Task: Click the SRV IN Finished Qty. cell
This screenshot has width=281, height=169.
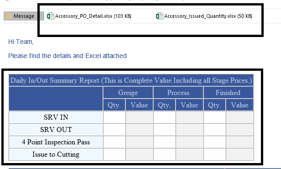Action: coord(214,117)
